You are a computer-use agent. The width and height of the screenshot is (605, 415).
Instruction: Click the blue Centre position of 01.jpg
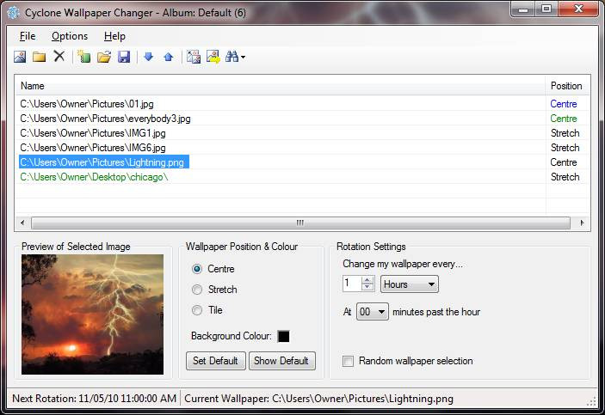tap(564, 104)
